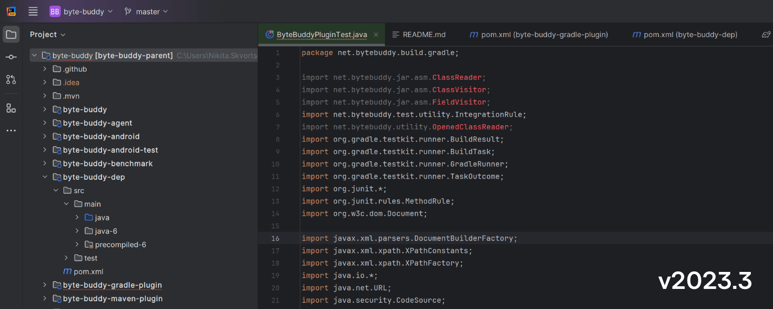The width and height of the screenshot is (773, 309).
Task: Click the icon after the last editor tab
Action: click(x=766, y=35)
